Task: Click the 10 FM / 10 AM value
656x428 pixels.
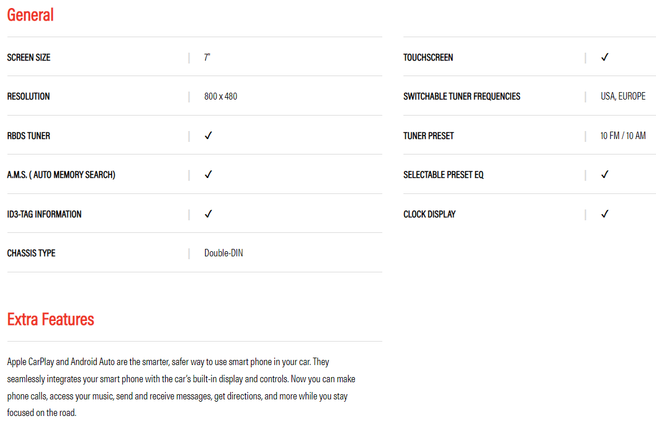Action: 623,136
